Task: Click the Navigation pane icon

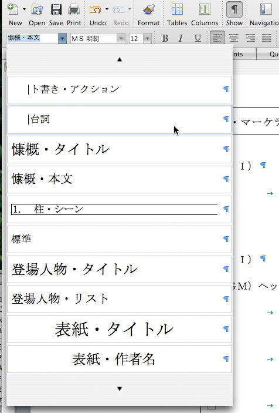Action: pos(266,9)
